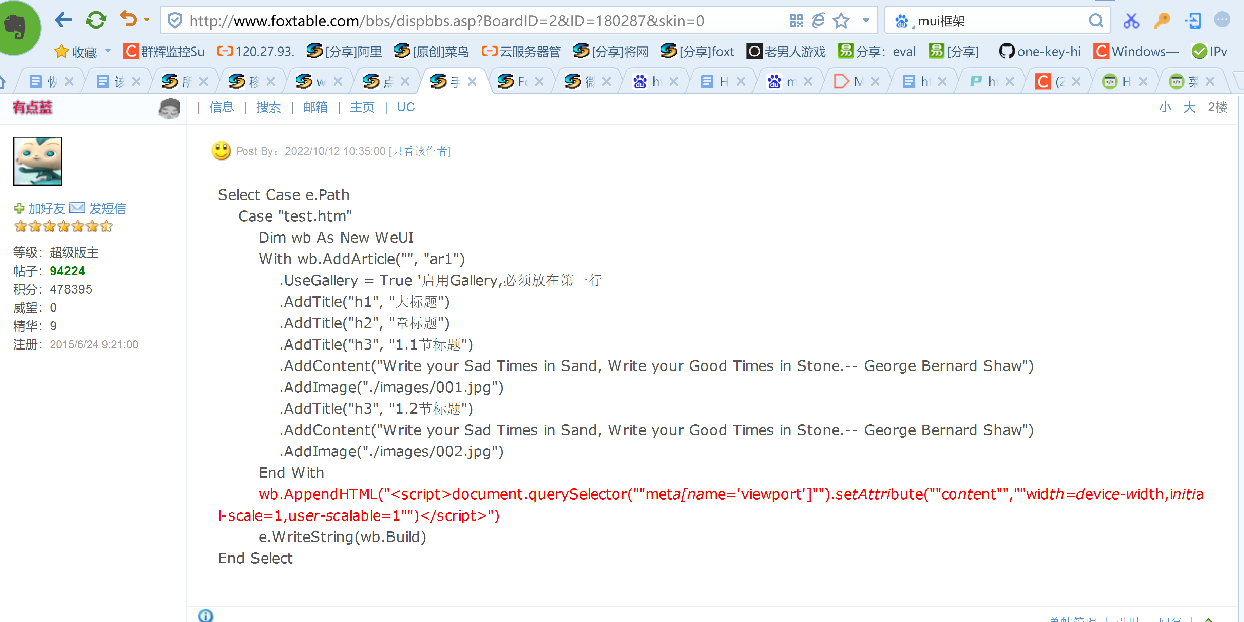
Task: Open bookmark one-key-hi on GitHub
Action: [x=1040, y=51]
